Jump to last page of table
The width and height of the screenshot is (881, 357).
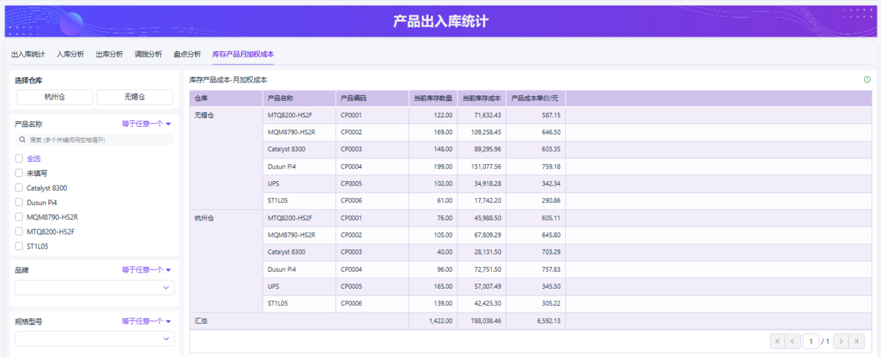(858, 341)
